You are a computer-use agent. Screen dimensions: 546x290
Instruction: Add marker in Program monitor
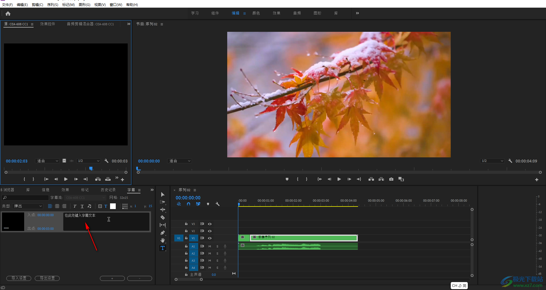(x=287, y=179)
